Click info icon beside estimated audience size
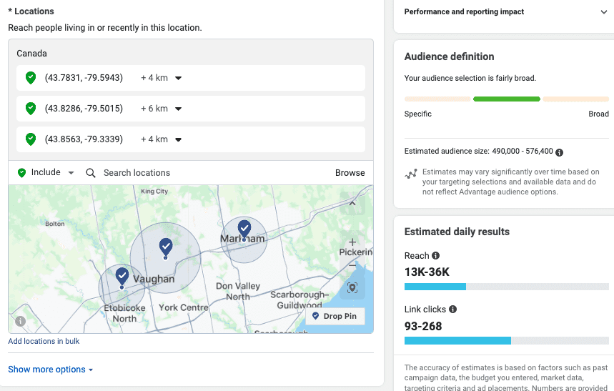This screenshot has height=391, width=614. tap(559, 152)
